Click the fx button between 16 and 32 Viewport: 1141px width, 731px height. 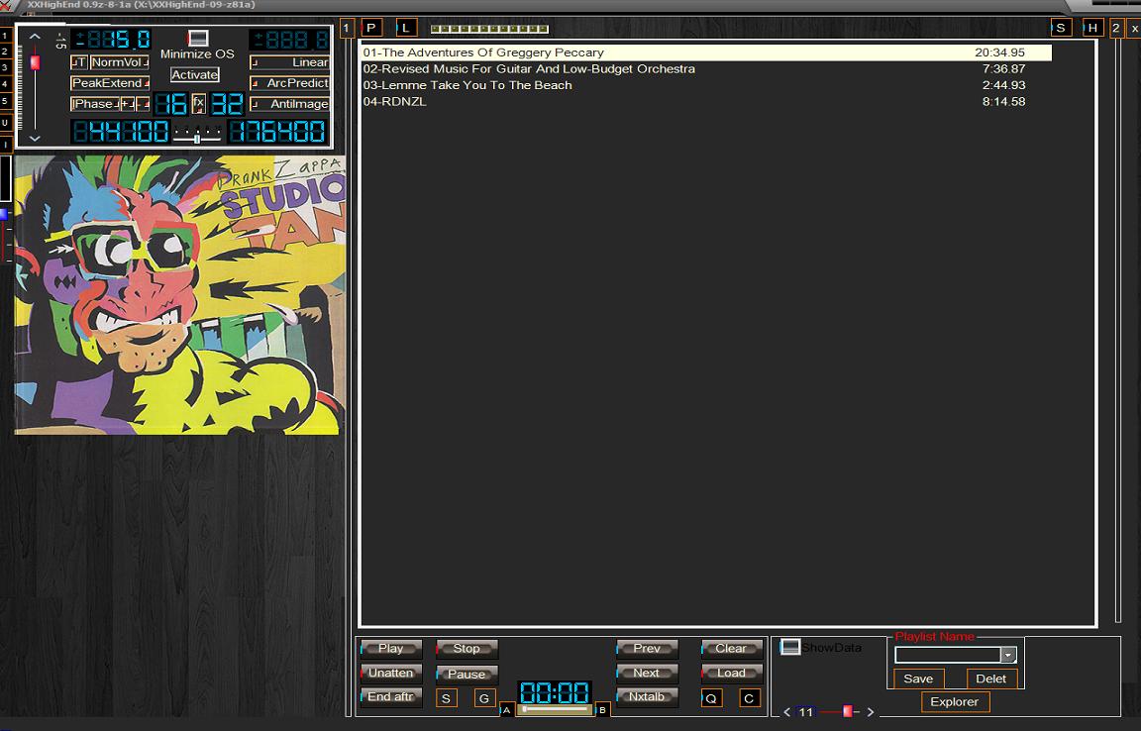pos(199,104)
